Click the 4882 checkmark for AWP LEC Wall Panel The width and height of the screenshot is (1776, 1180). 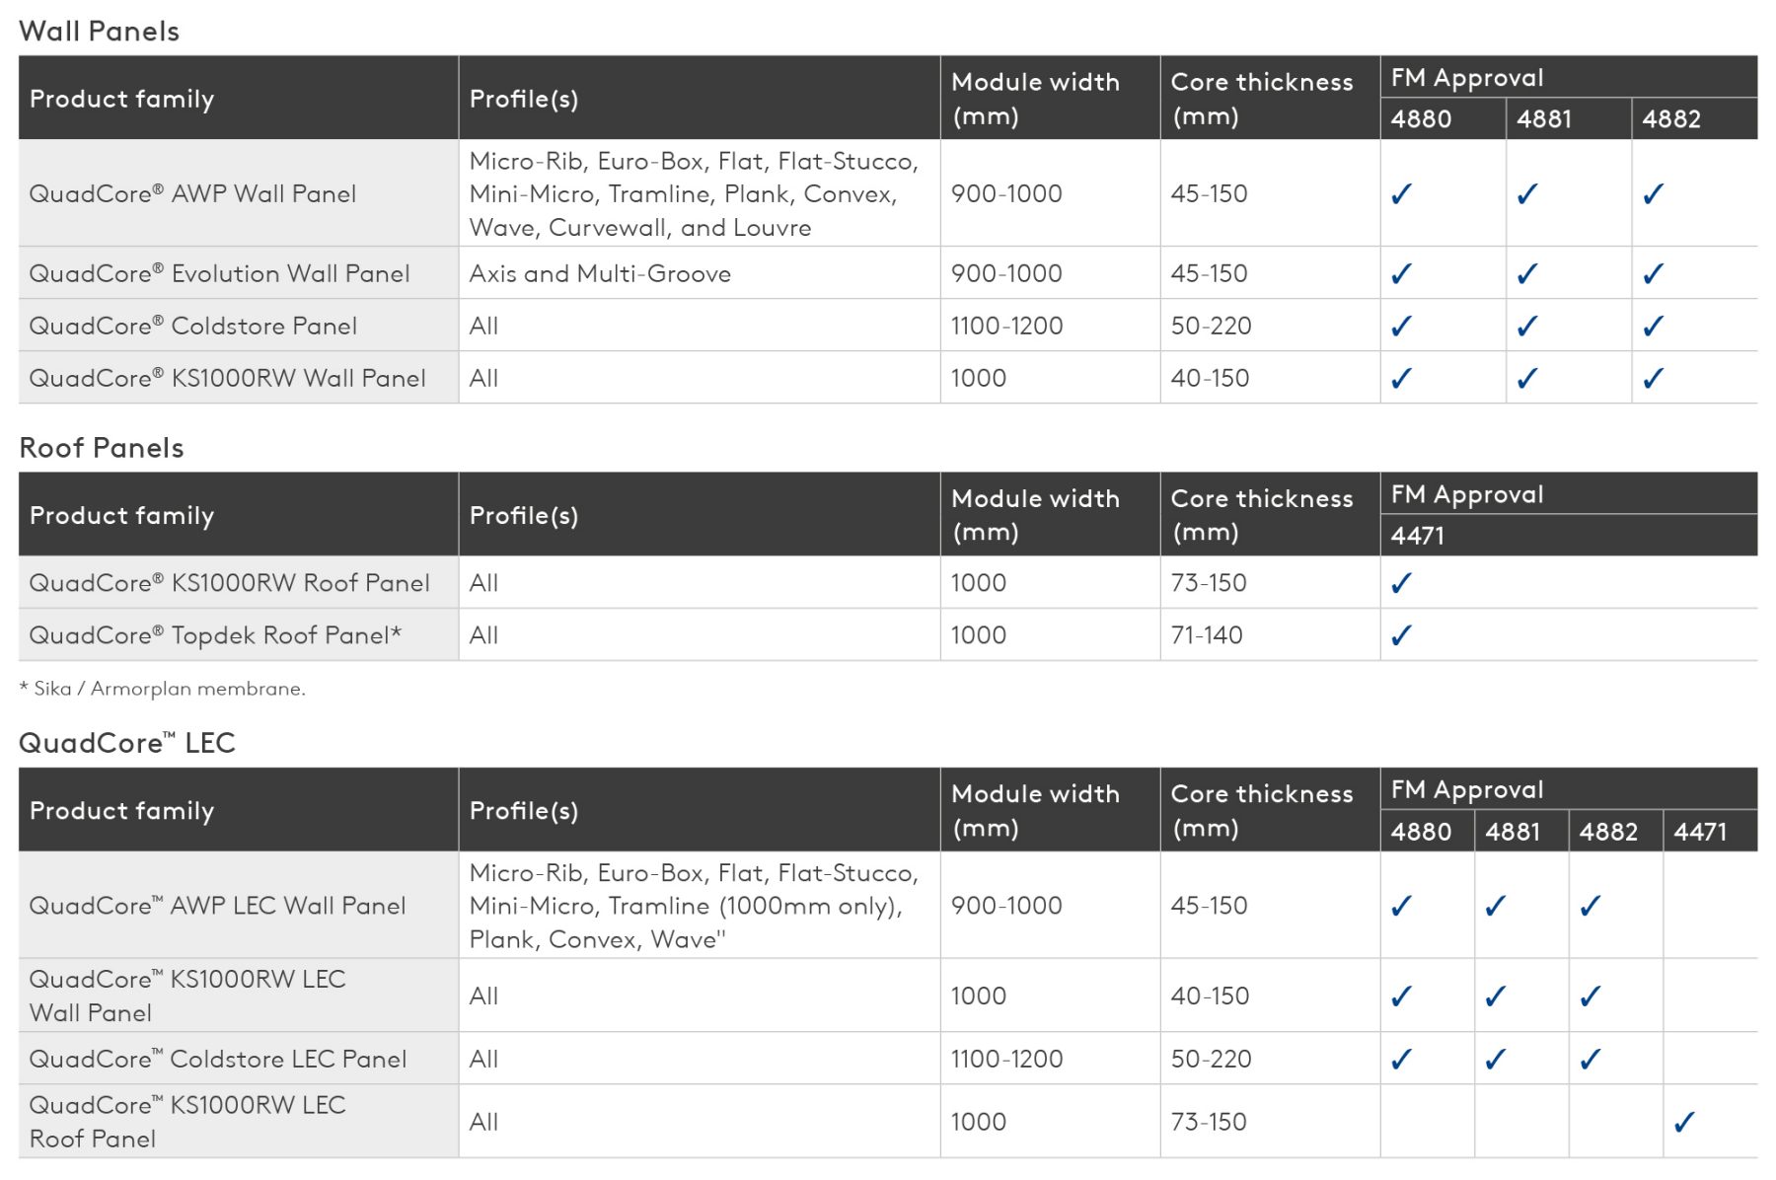[1590, 906]
